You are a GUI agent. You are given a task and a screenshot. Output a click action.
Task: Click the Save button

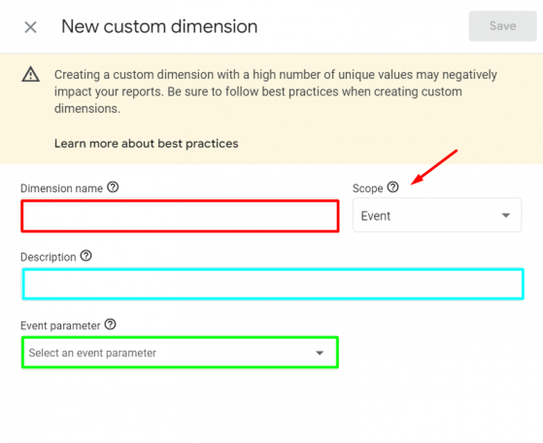502,26
